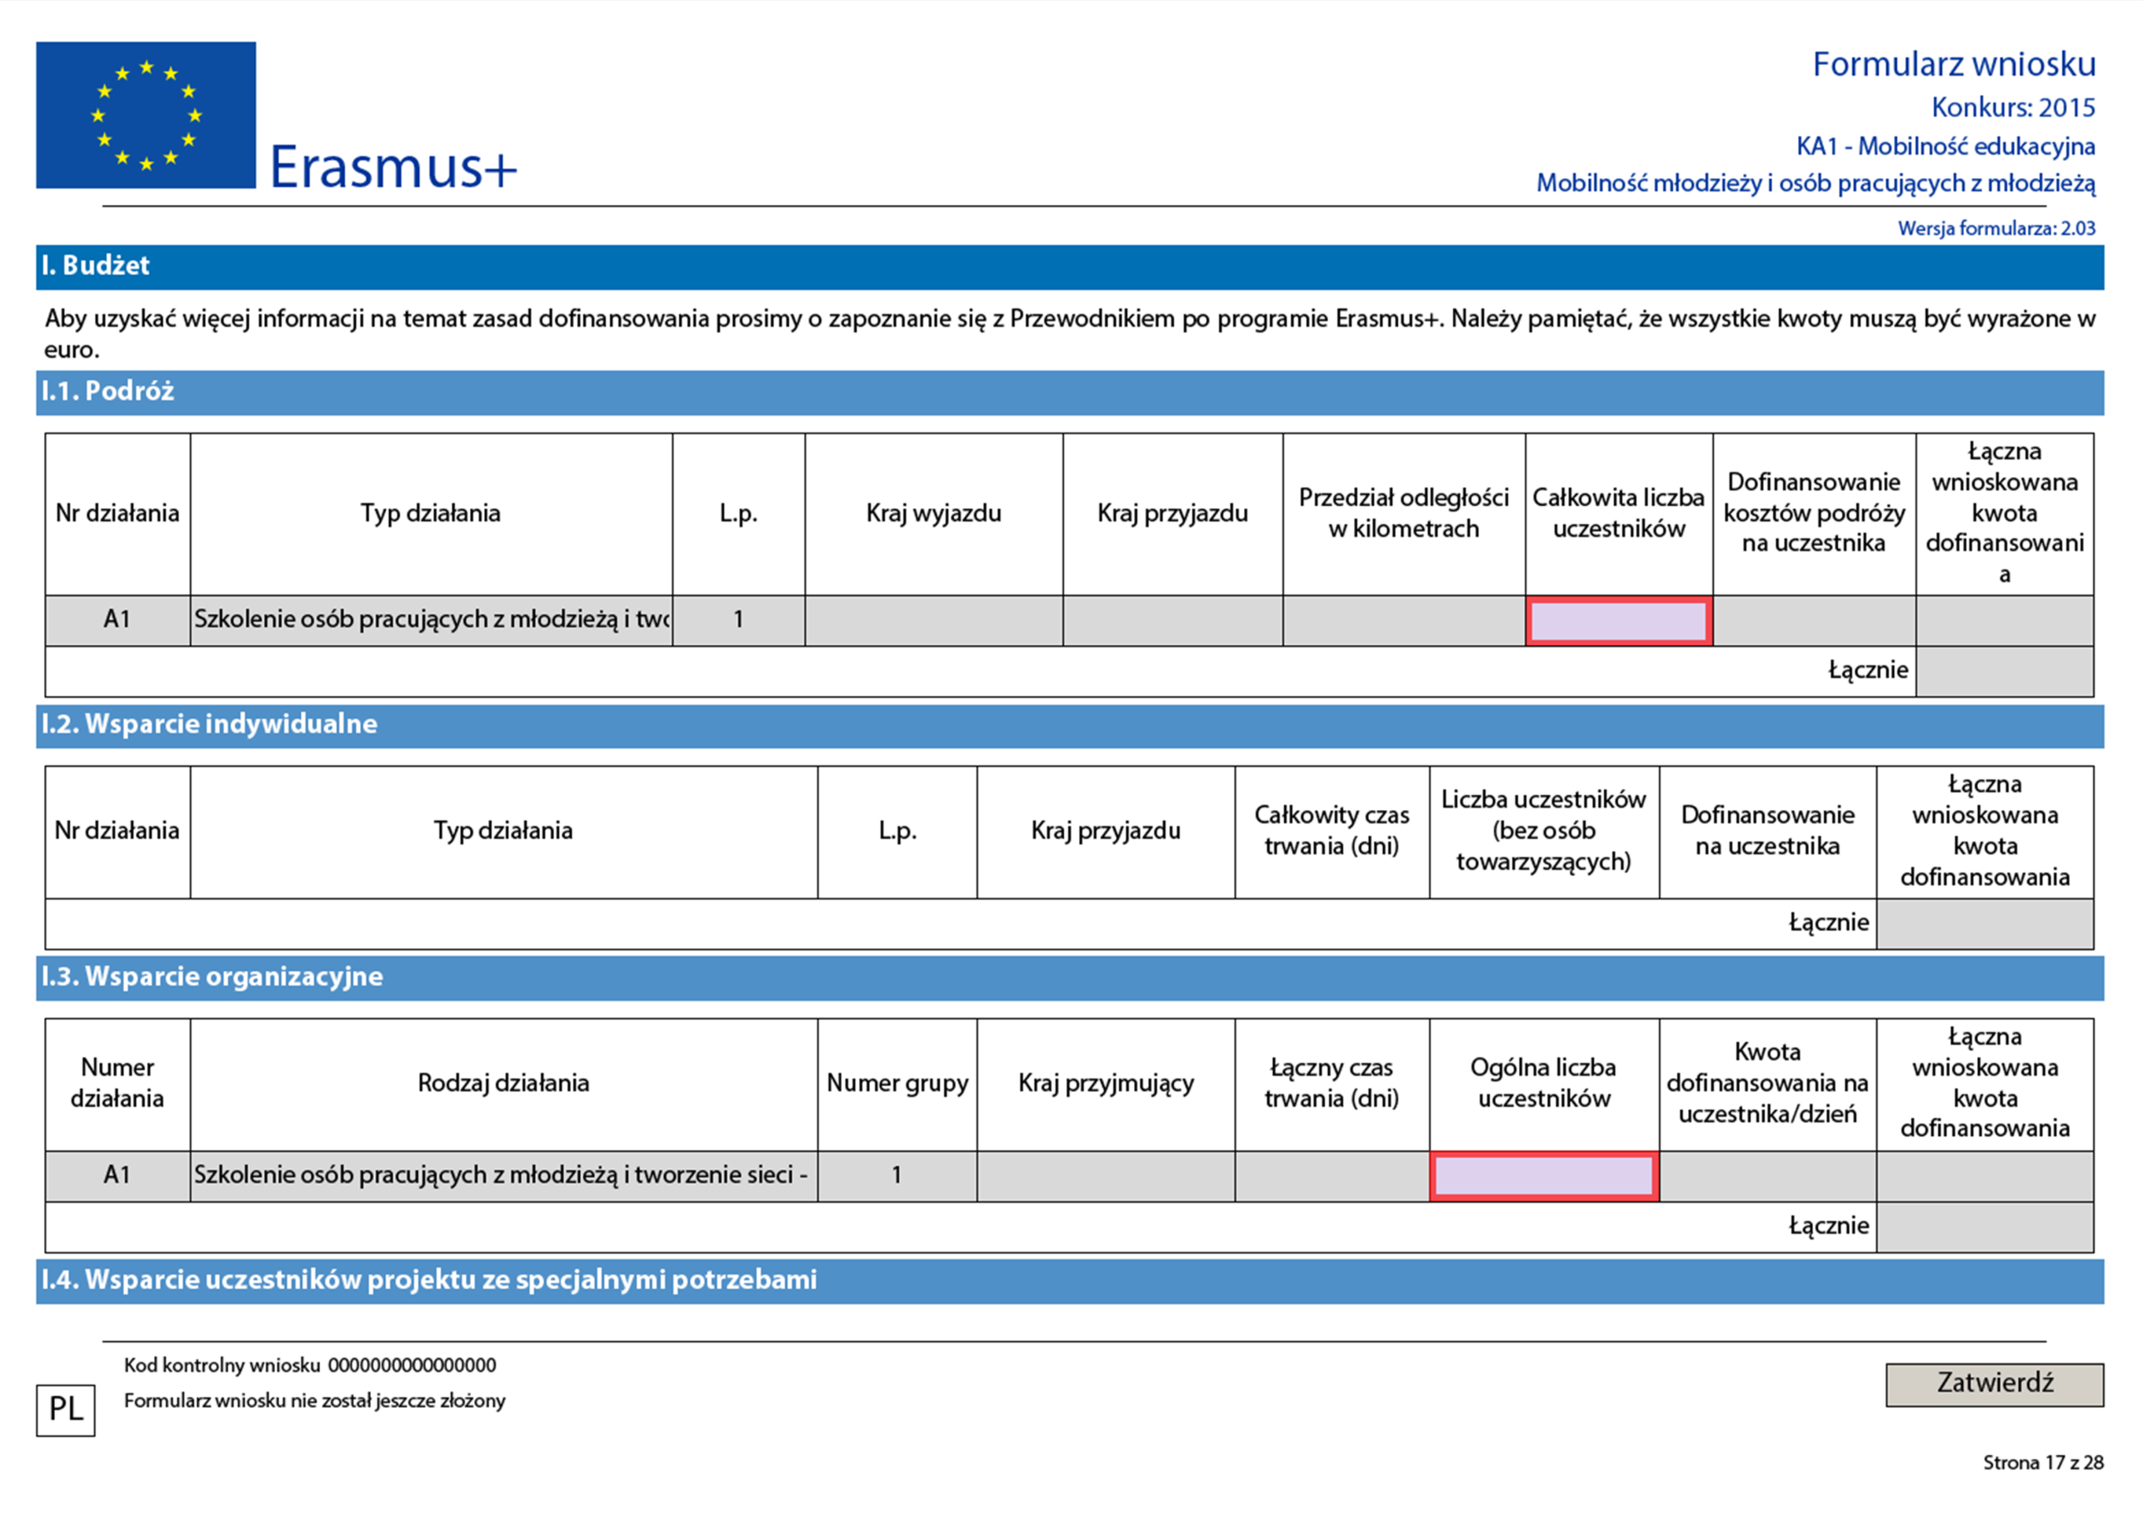Click the Łączny czas trwania cell for A1
2143x1521 pixels.
point(1331,1176)
